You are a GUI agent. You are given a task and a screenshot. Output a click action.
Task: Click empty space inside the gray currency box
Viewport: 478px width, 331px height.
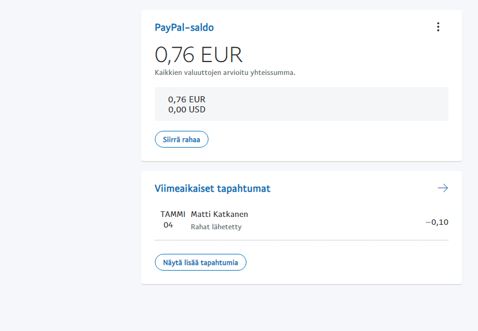[335, 104]
